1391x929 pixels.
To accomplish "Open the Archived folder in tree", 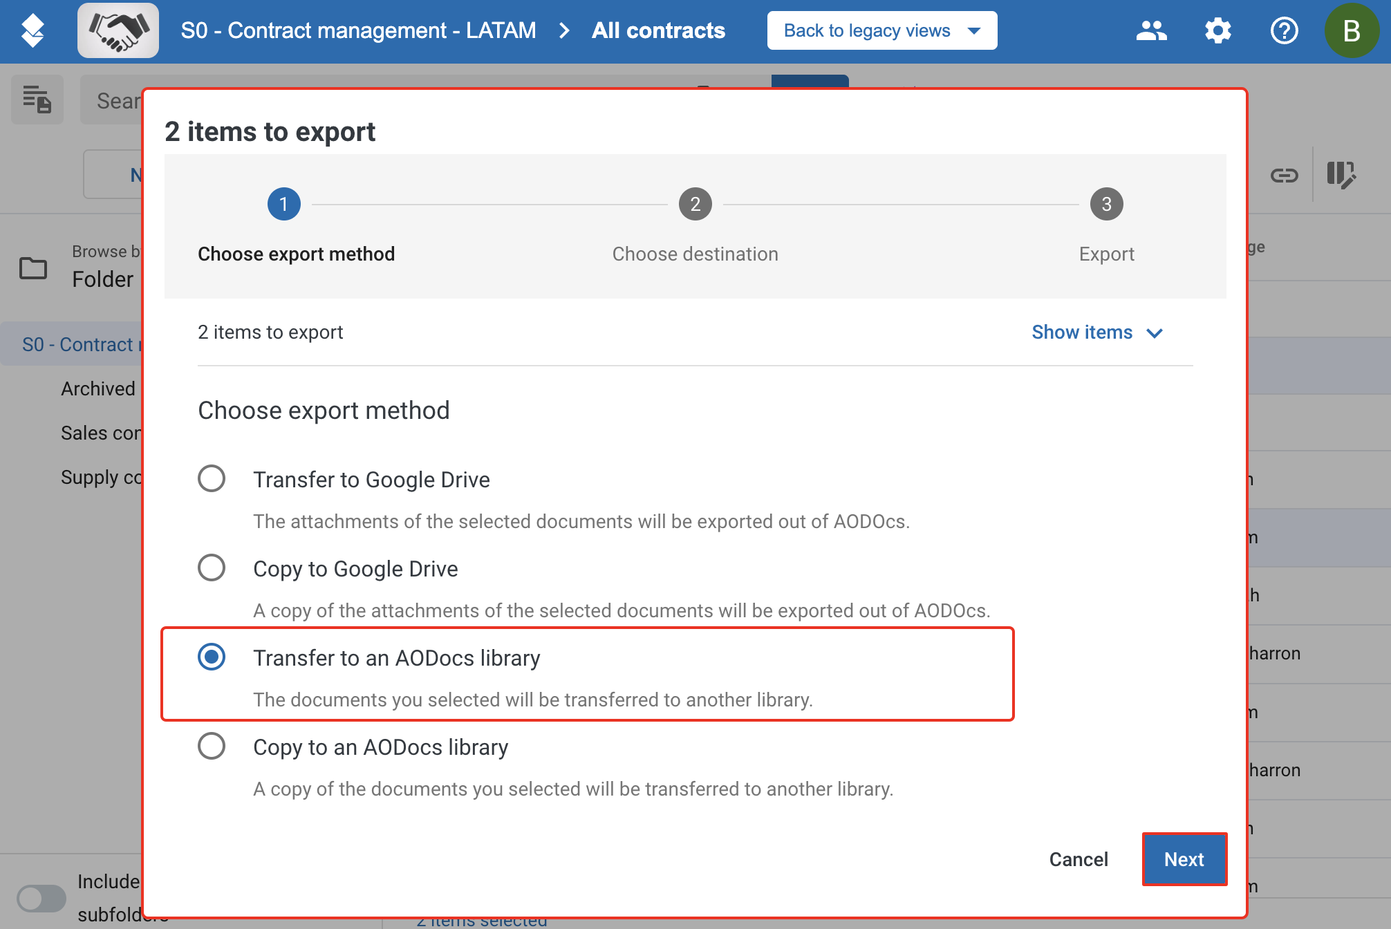I will click(x=98, y=388).
